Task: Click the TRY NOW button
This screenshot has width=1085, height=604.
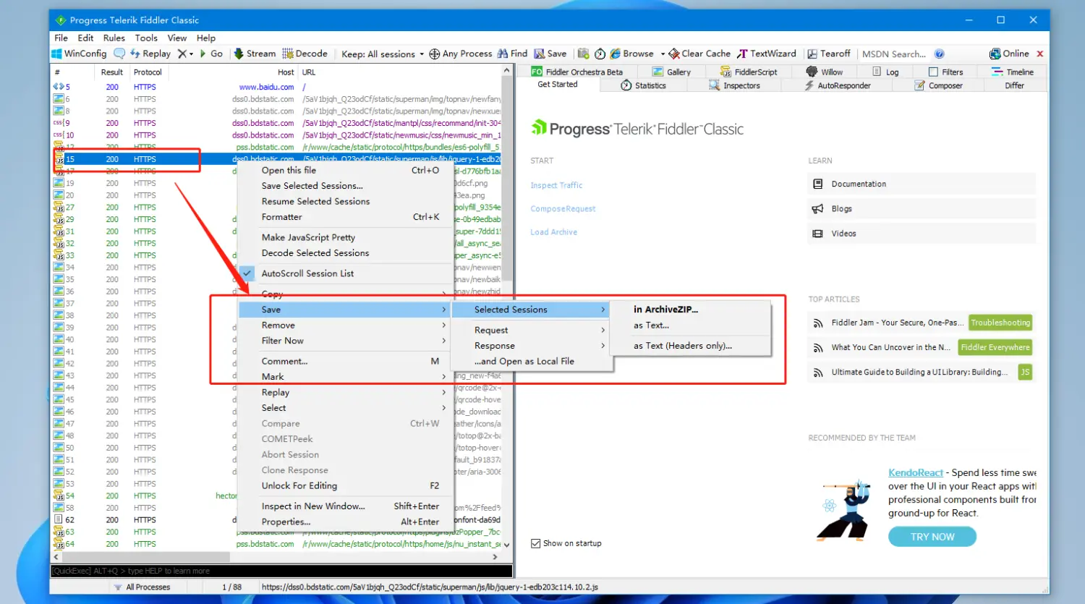Action: click(932, 537)
